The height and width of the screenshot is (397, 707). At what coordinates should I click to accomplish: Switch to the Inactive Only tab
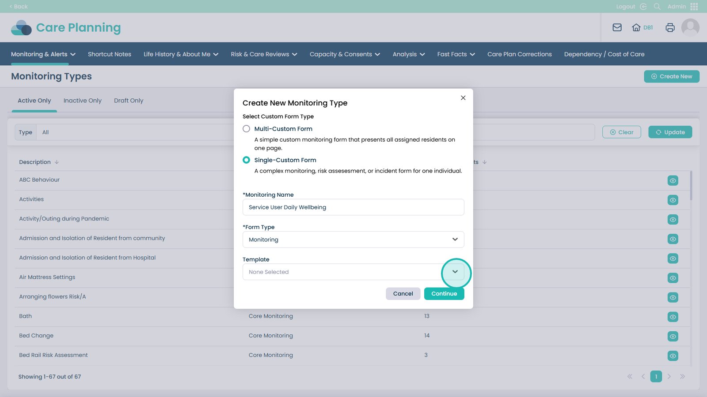coord(82,101)
